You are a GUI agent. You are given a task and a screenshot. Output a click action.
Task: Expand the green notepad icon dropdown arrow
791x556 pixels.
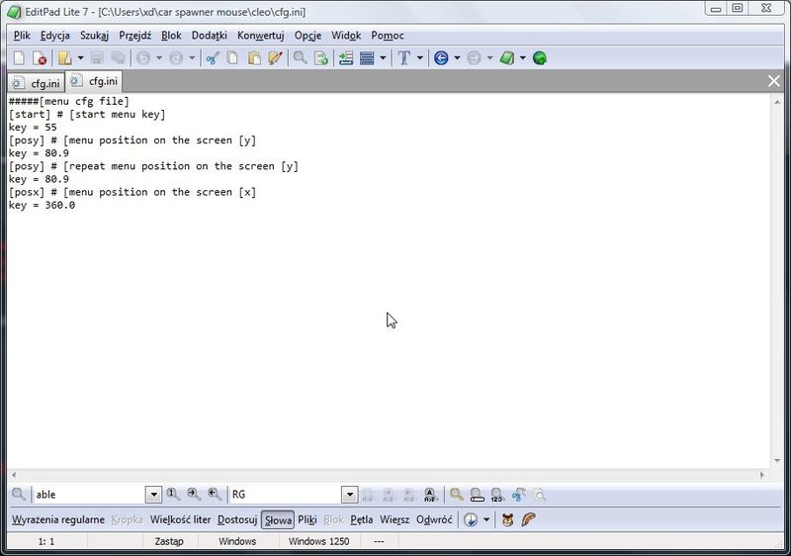(523, 58)
